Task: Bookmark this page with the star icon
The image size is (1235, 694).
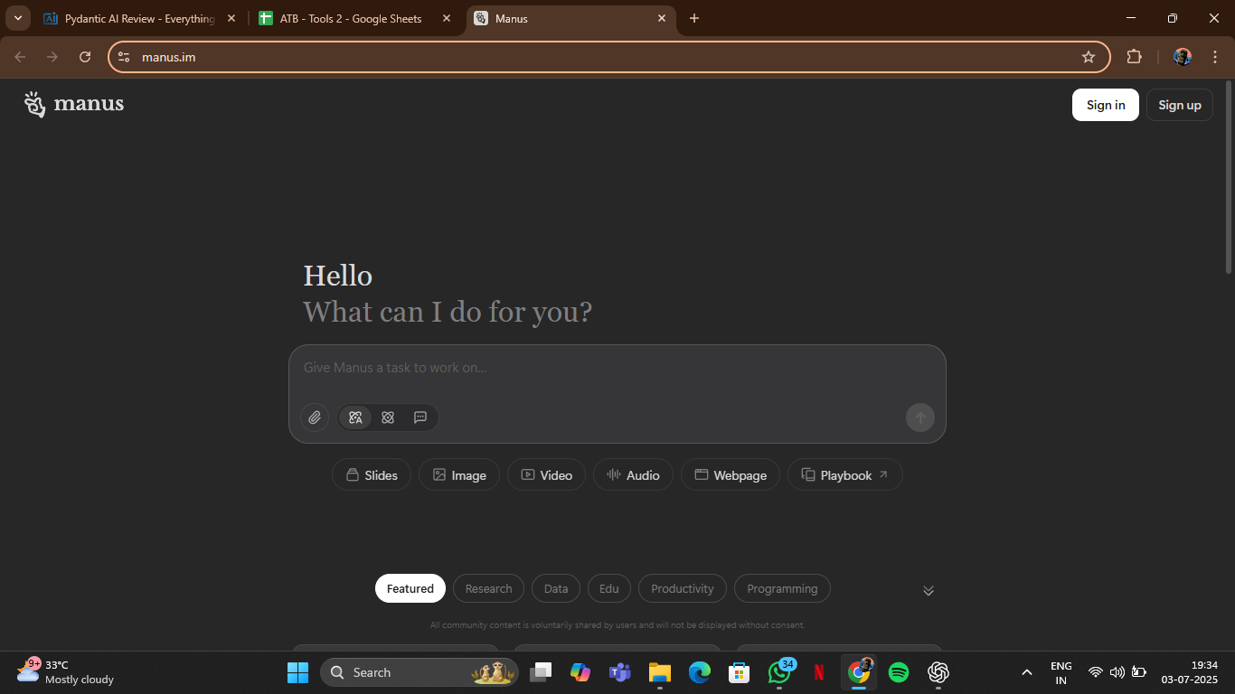Action: click(1089, 57)
